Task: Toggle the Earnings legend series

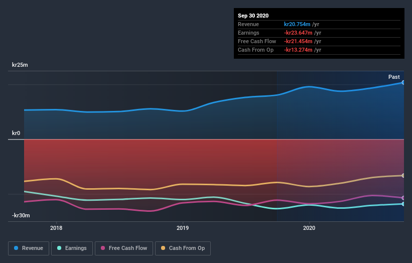Action: click(72, 248)
